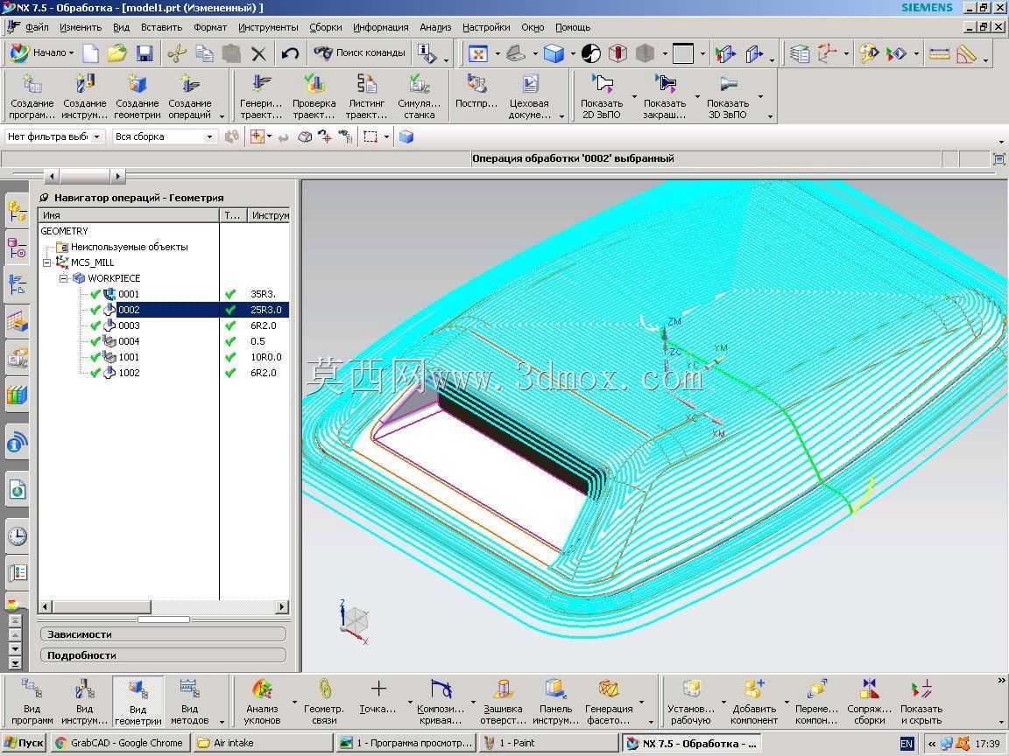Screen dimensions: 1009x756
Task: Click the Cut scissors icon
Action: pyautogui.click(x=177, y=52)
